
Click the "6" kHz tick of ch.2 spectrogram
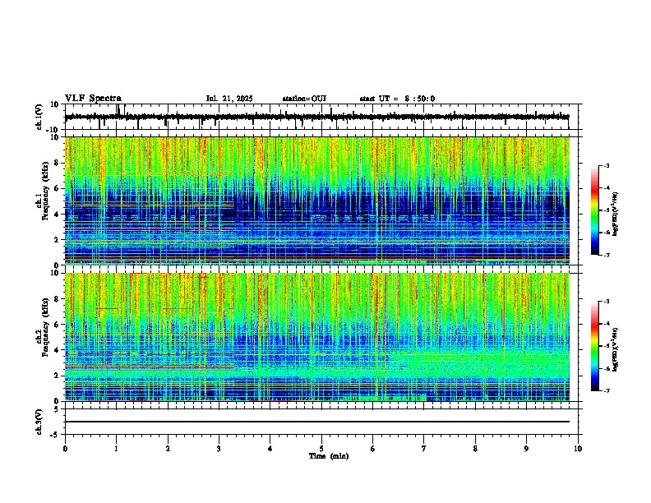point(58,325)
